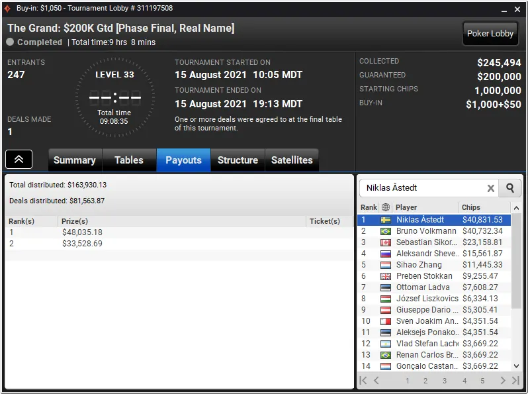The image size is (528, 394).
Task: Jump to last page of players
Action: tap(515, 381)
